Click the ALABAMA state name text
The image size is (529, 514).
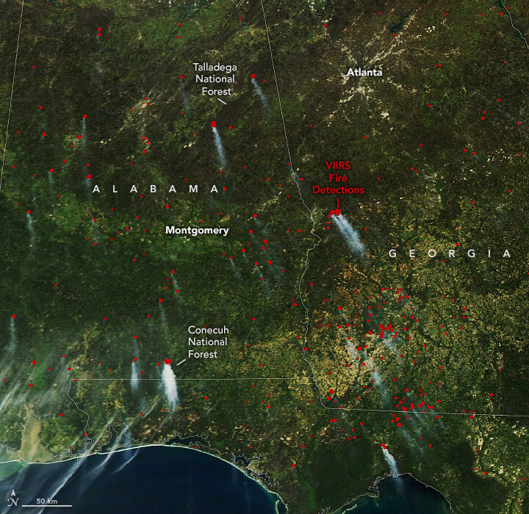click(156, 189)
